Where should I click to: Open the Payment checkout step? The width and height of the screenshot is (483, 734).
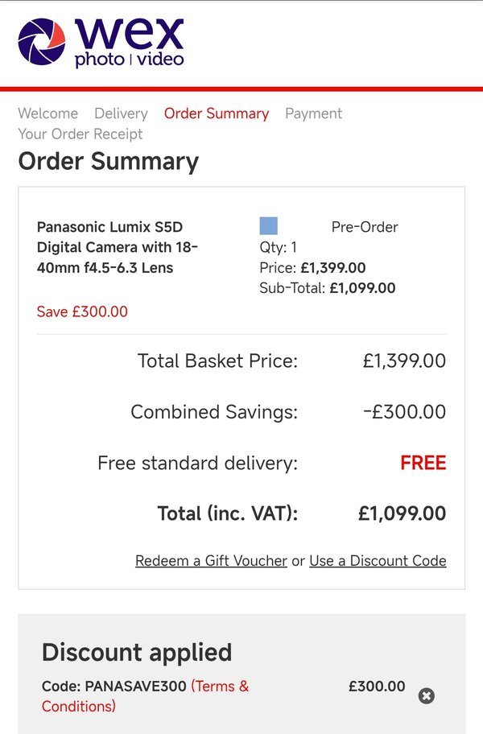pyautogui.click(x=313, y=113)
